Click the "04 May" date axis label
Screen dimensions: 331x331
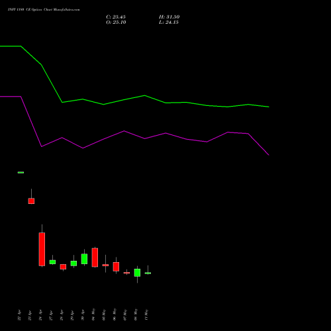pyautogui.click(x=93, y=314)
